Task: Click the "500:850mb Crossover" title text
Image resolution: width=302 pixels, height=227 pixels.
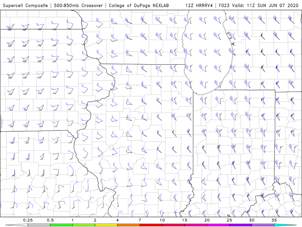Action: pos(78,5)
